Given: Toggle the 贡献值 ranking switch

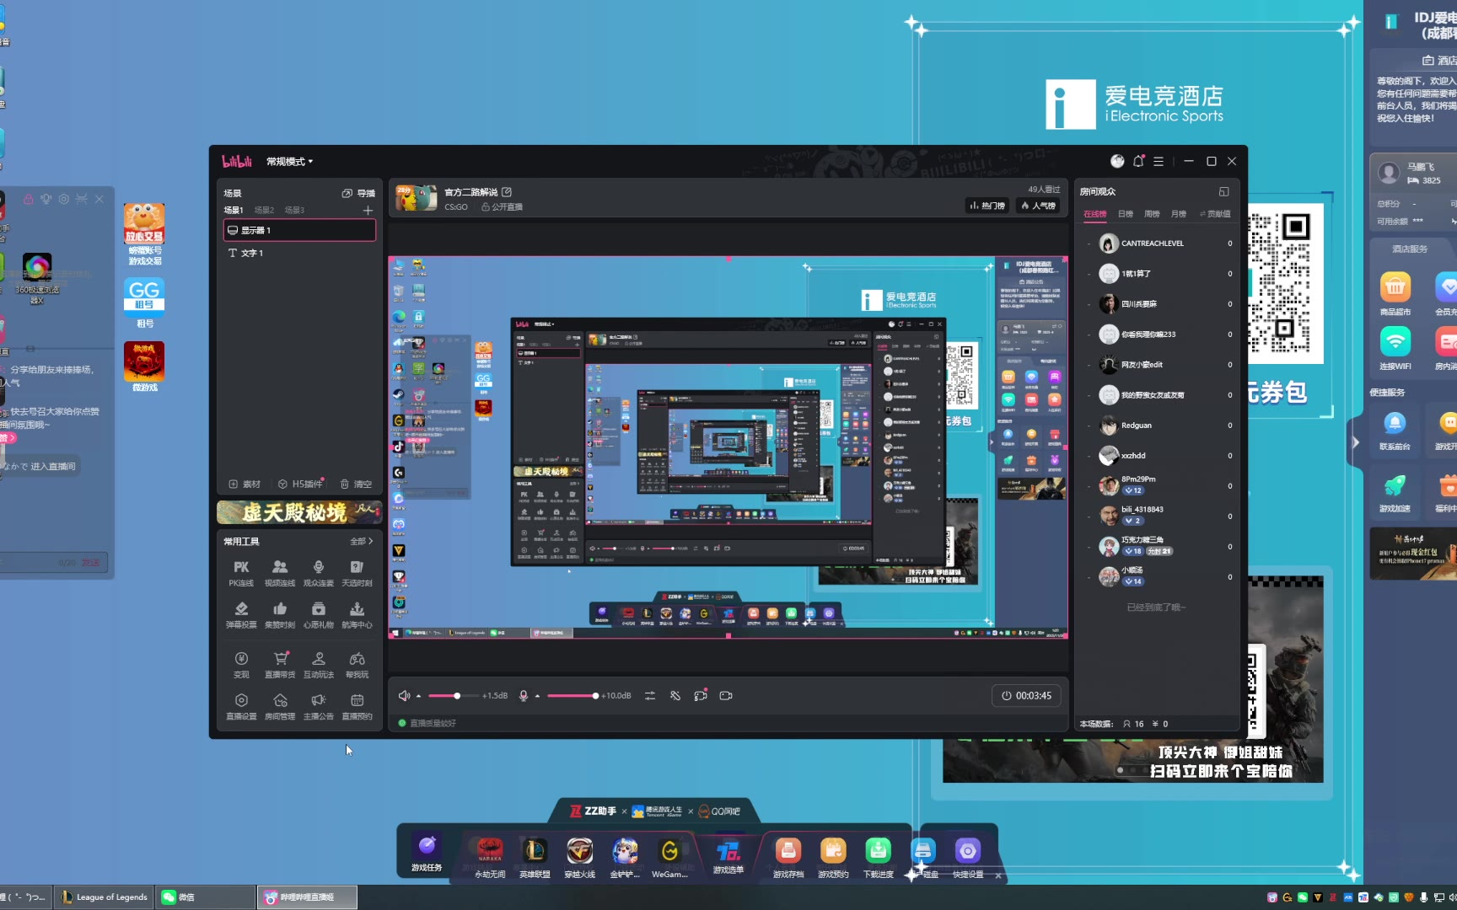Looking at the screenshot, I should coord(1215,214).
